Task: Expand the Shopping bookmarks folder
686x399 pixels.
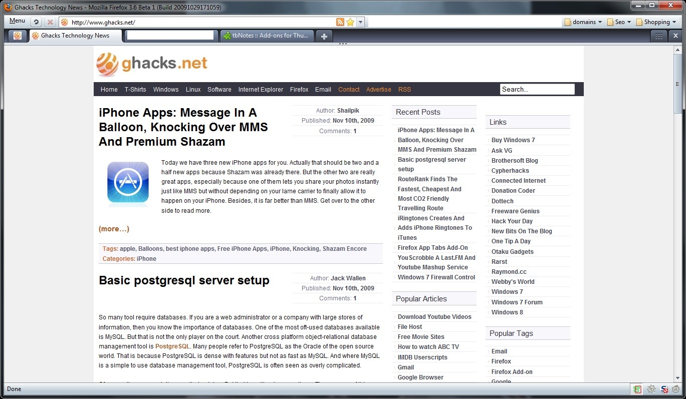Action: pyautogui.click(x=656, y=22)
